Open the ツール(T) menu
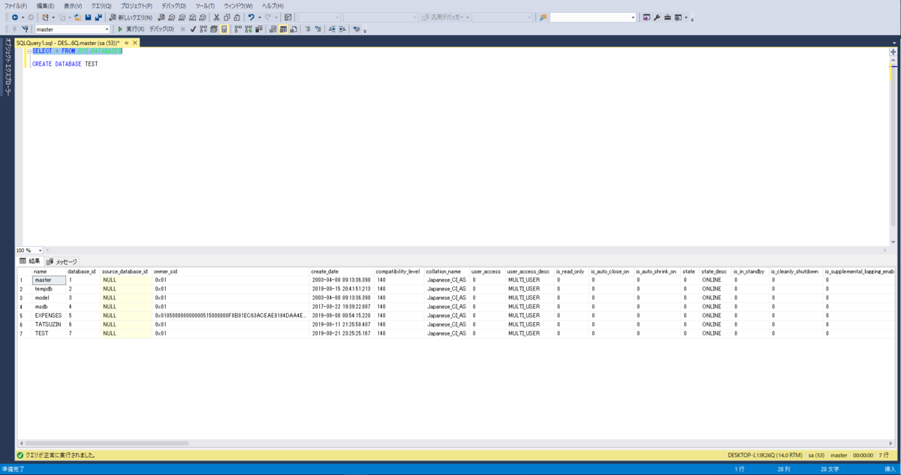 tap(205, 6)
